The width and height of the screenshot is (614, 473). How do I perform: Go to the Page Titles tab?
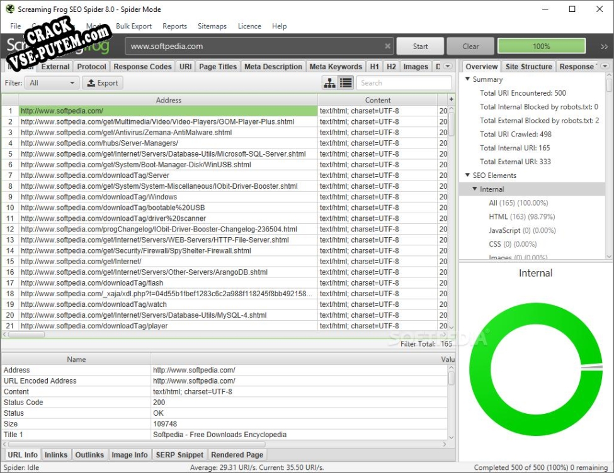click(218, 67)
